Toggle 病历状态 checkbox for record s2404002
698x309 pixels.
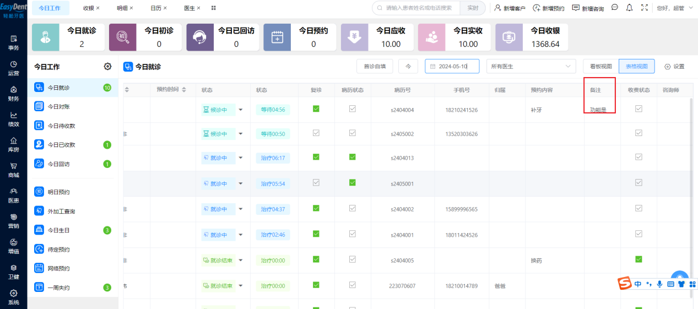(x=353, y=208)
